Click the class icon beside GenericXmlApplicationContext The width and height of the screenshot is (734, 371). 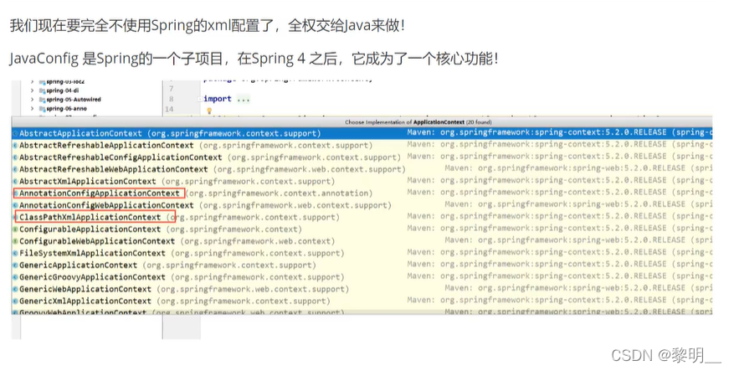coord(15,301)
